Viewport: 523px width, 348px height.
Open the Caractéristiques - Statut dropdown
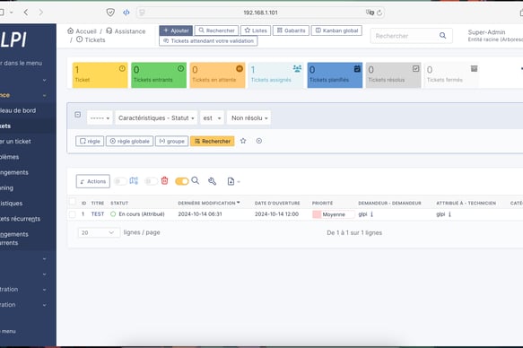(156, 118)
